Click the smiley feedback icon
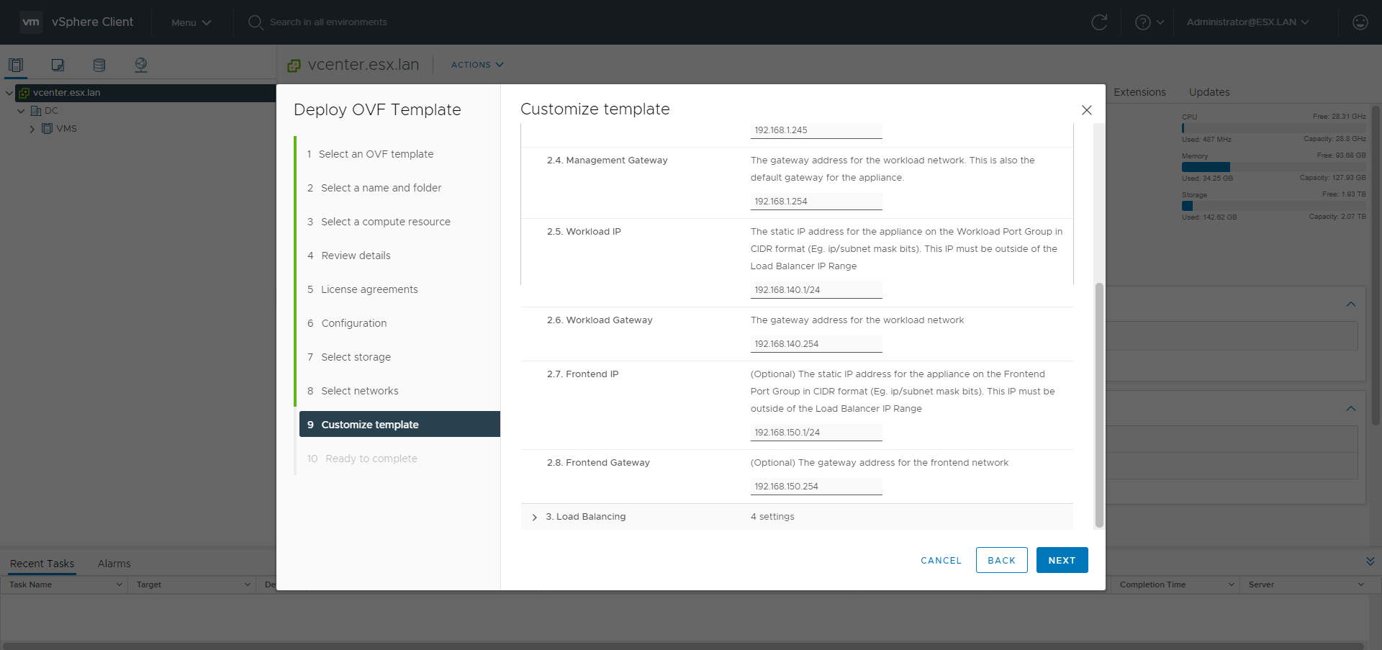Screen dimensions: 1382x650 point(1360,22)
